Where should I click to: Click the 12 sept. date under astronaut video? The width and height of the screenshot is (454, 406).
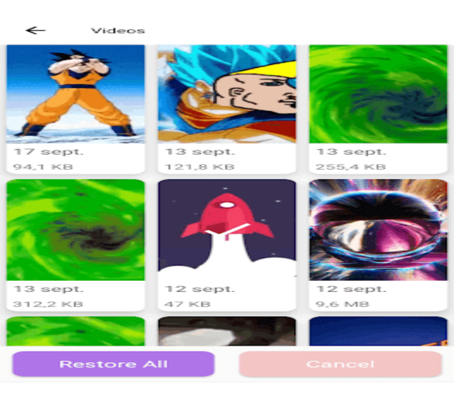(x=351, y=289)
